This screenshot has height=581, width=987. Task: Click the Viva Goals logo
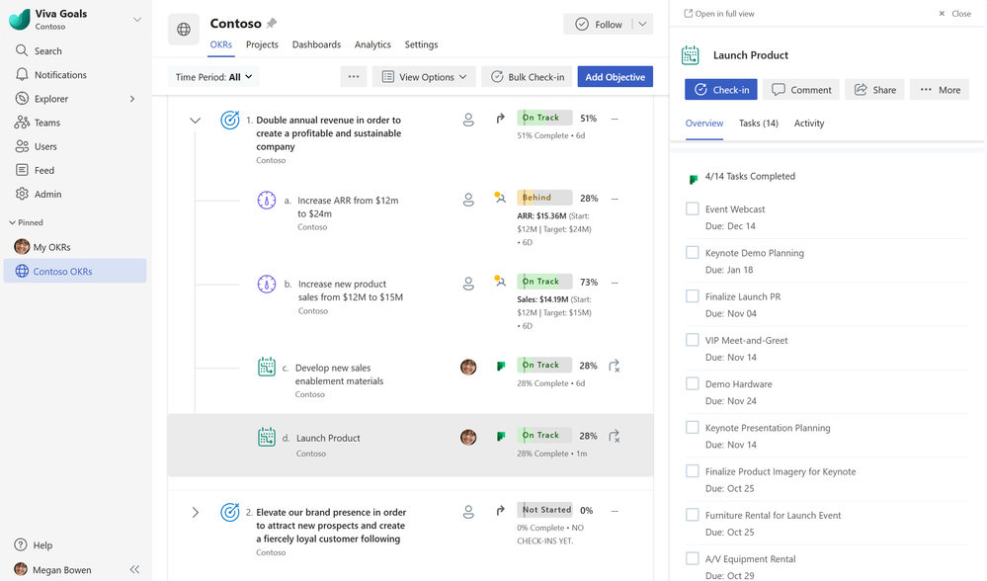19,20
